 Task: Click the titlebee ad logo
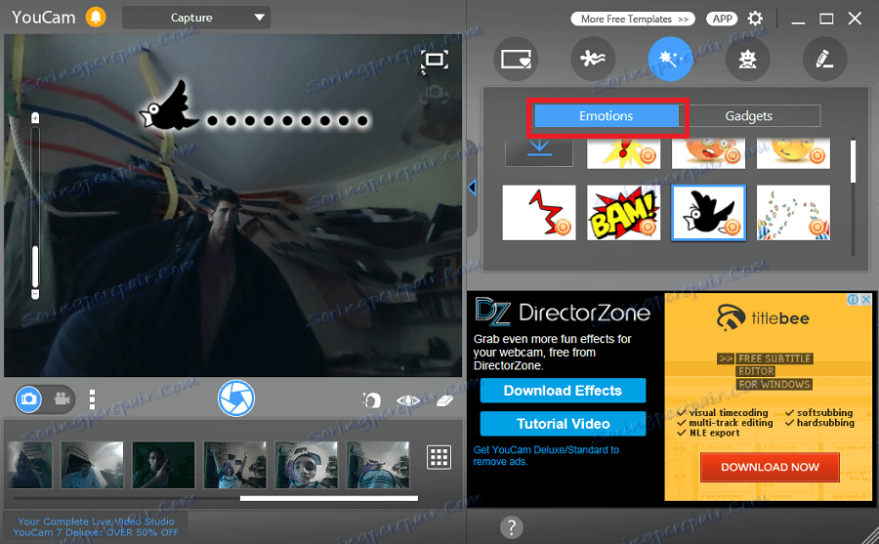(763, 318)
